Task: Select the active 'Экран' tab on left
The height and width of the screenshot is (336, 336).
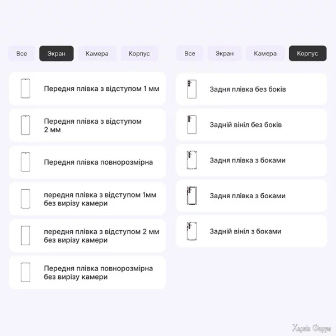Action: point(56,54)
